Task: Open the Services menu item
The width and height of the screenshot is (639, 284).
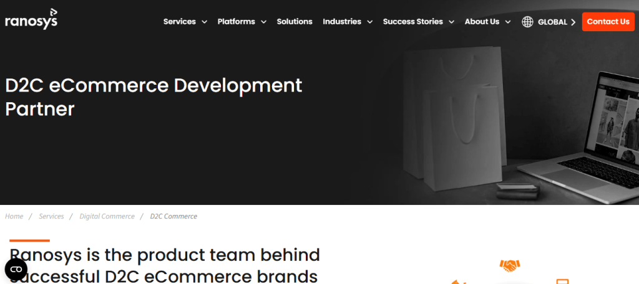Action: point(180,21)
